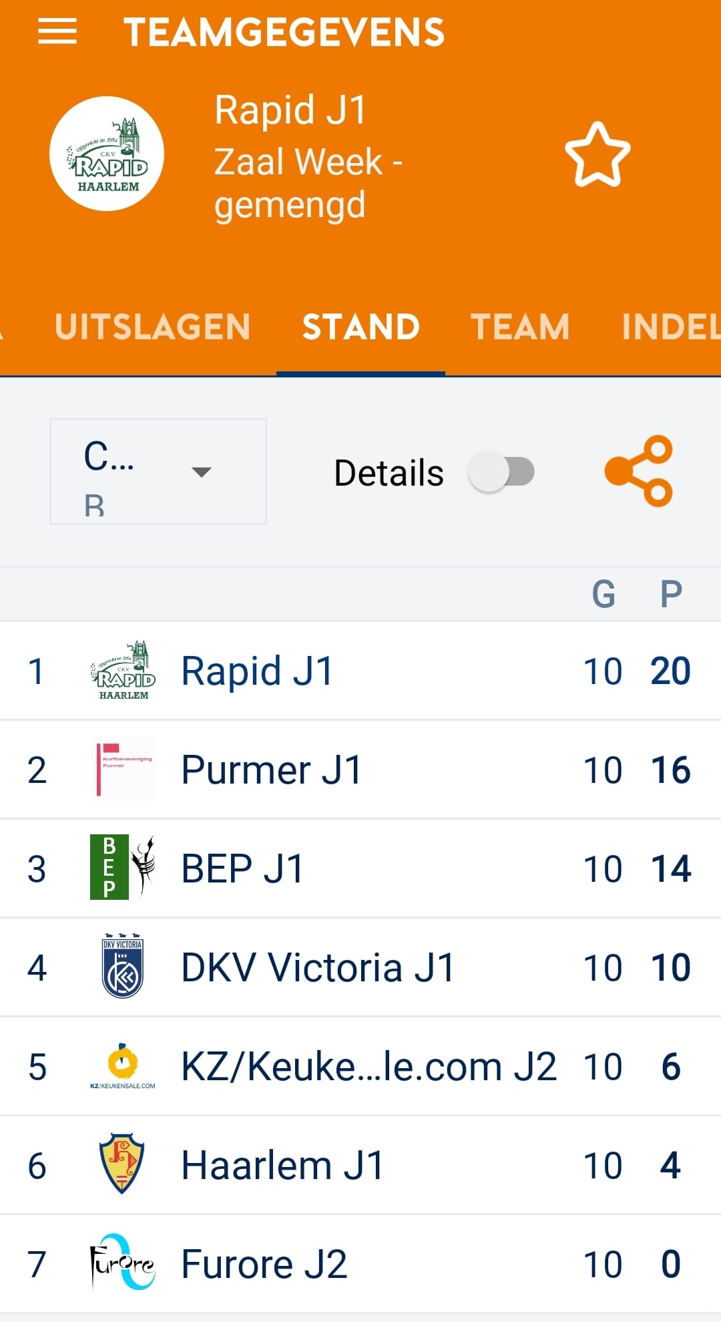Screen dimensions: 721x1322
Task: Select the Stand tab
Action: 360,327
